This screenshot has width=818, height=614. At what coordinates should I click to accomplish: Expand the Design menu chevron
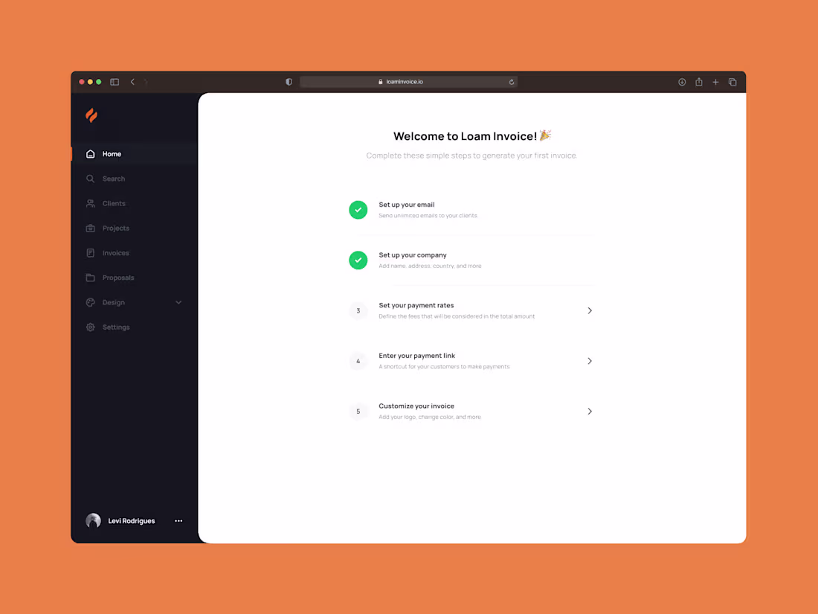click(x=178, y=302)
